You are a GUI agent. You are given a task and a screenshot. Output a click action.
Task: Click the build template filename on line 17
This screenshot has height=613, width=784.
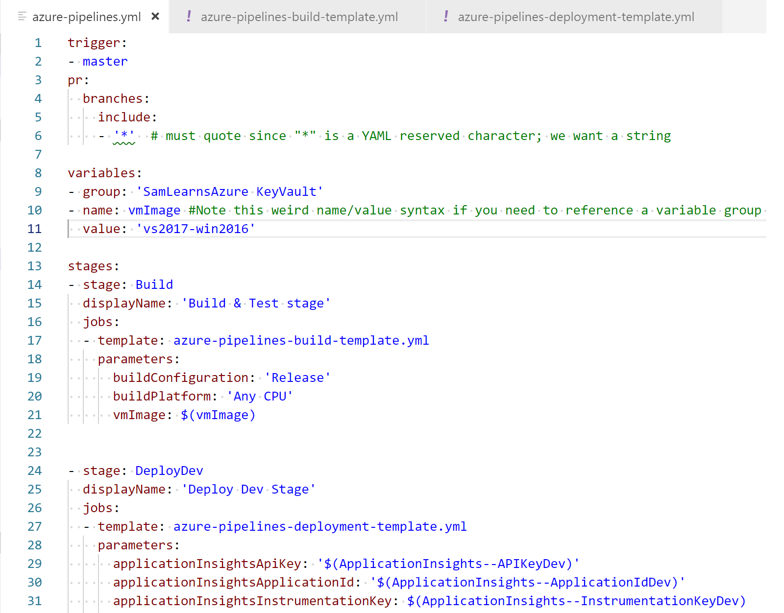tap(301, 341)
